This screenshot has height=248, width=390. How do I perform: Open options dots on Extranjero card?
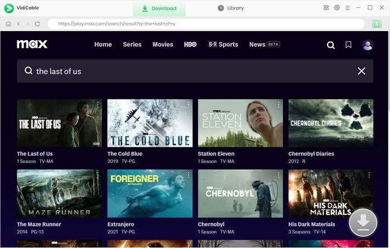click(188, 175)
